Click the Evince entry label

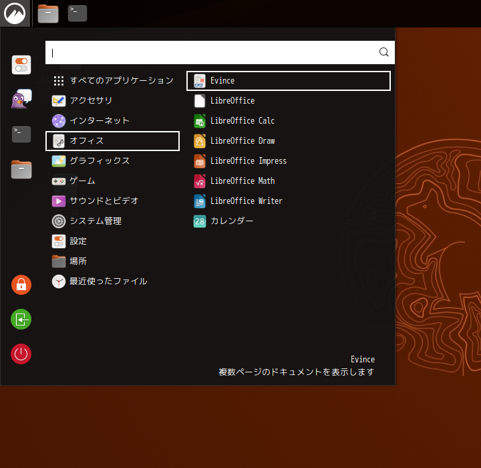click(222, 81)
